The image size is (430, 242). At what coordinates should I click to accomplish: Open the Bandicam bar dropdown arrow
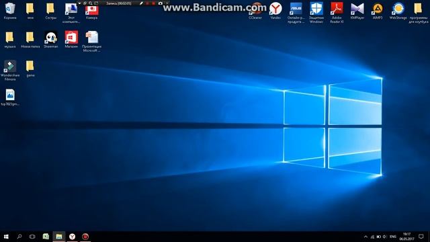[x=79, y=3]
